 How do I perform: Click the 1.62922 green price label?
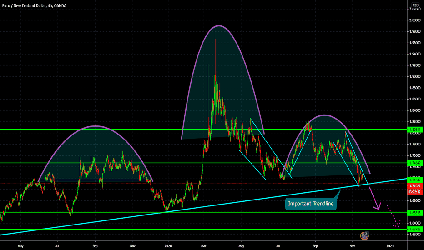[x=415, y=229]
